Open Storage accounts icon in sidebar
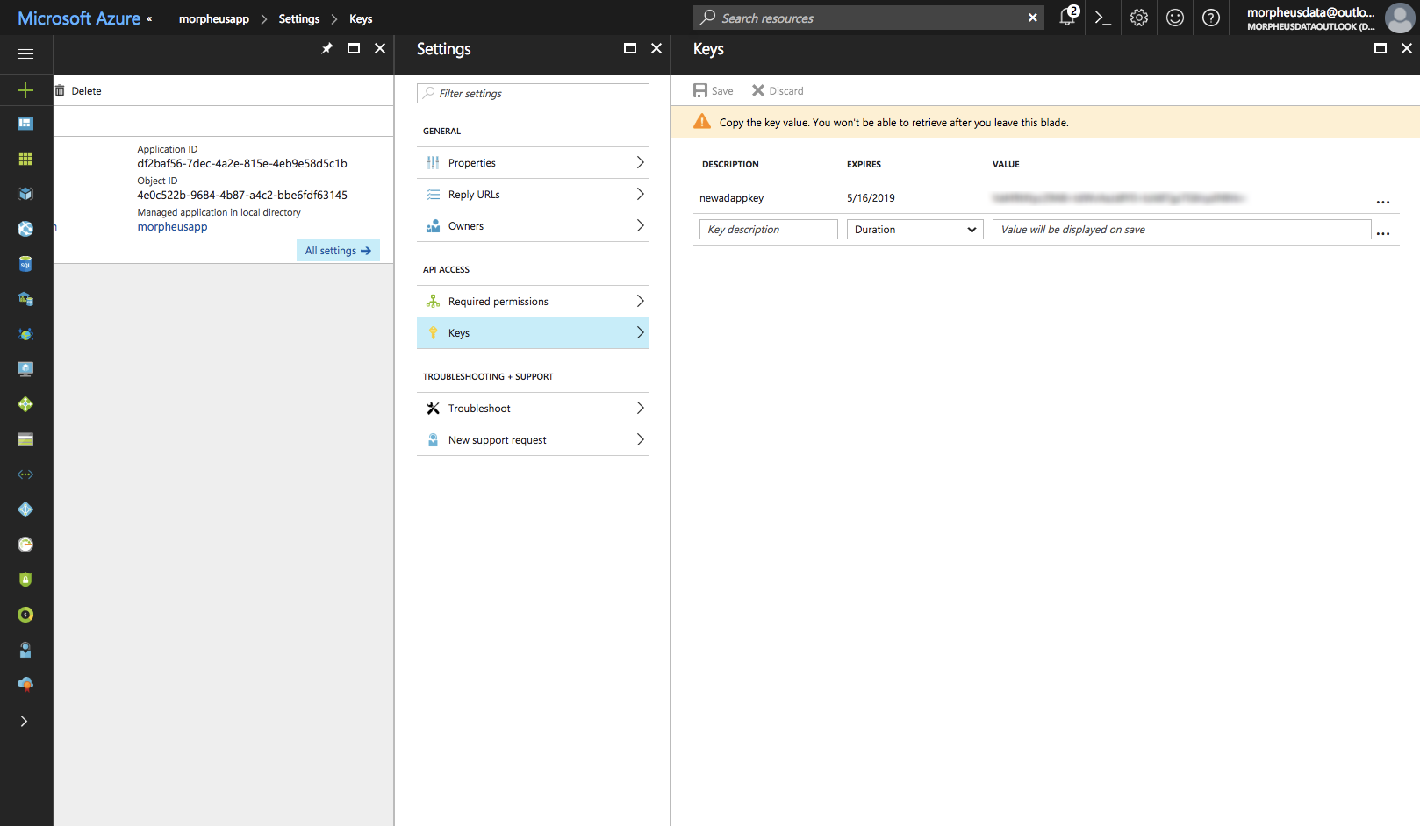Screen dimensions: 1420x826 25,439
